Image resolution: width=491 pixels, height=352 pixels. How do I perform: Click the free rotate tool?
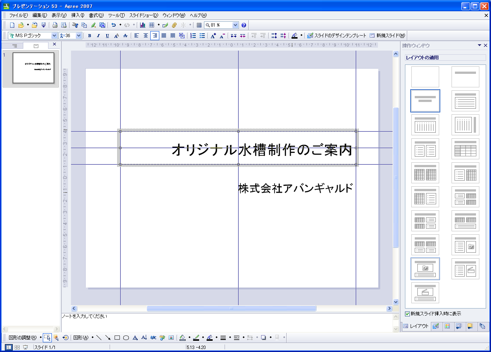[x=65, y=337]
